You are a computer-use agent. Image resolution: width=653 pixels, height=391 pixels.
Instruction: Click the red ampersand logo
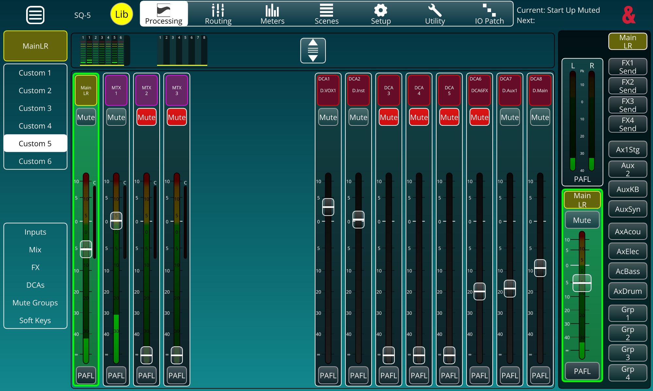(x=629, y=15)
